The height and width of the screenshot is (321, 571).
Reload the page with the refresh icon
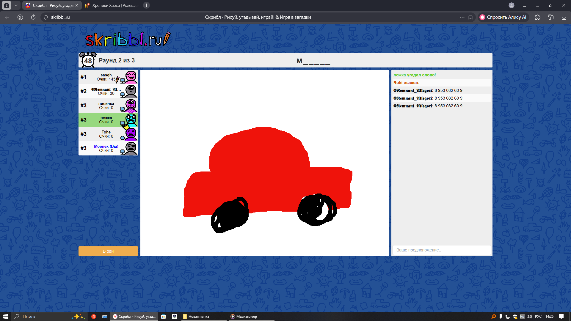[x=33, y=17]
